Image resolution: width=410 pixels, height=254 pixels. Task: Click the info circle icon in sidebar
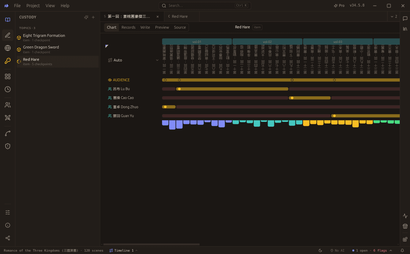coord(8,225)
